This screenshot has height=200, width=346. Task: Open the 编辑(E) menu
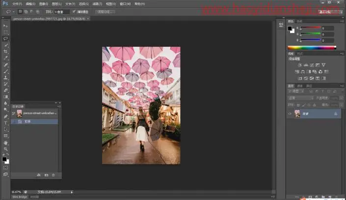(30, 4)
